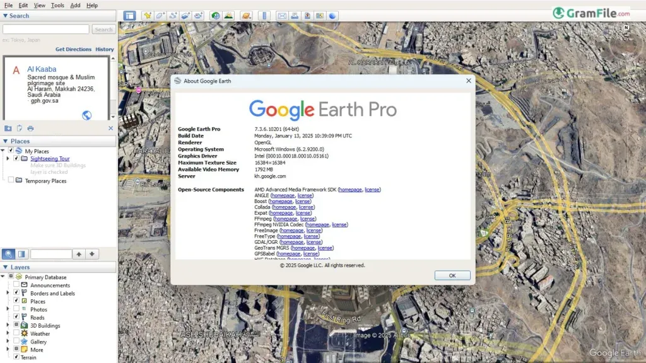Select the Record a Tour tool
The image size is (646, 363).
click(x=198, y=16)
